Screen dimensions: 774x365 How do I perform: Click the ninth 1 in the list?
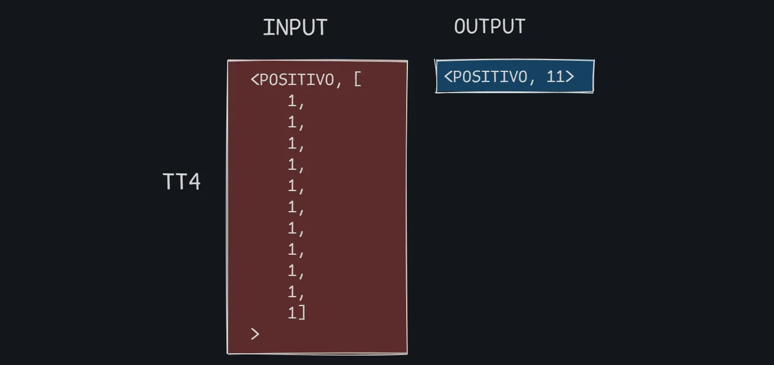tap(292, 271)
